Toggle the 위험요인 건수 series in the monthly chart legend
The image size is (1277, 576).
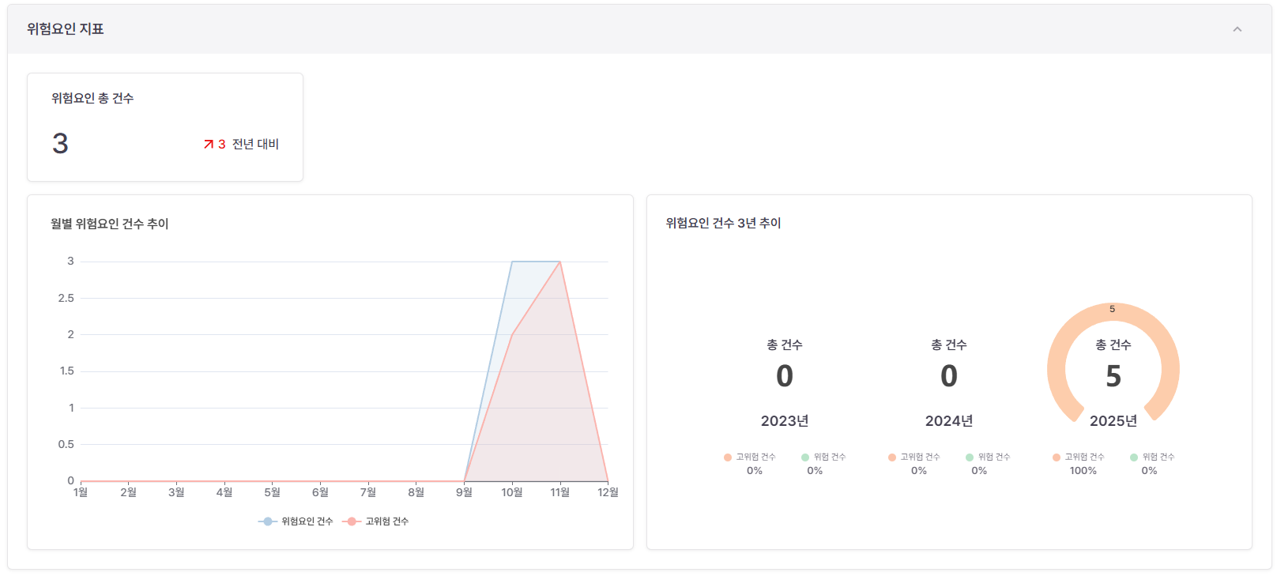tap(296, 521)
